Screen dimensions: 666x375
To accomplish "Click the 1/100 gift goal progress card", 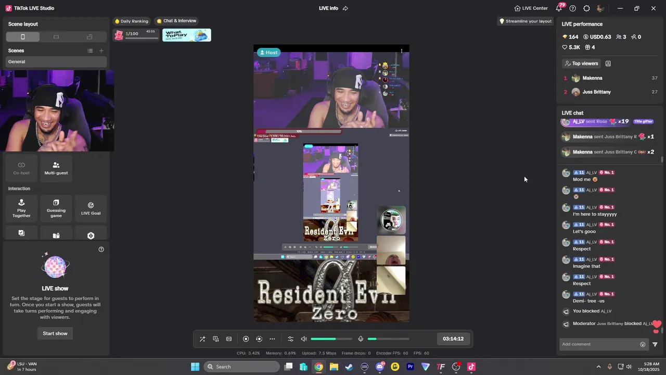I will point(136,35).
